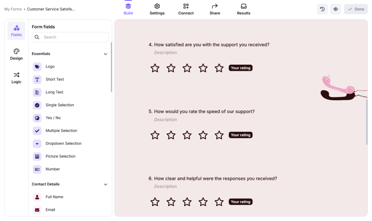View form Results via the top icon

(x=243, y=6)
